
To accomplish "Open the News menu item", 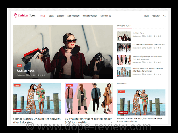I will pos(51,16).
